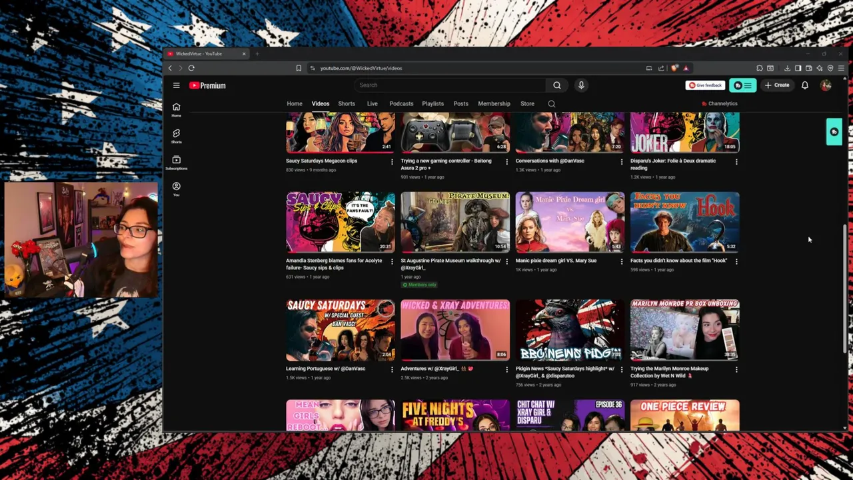Click the search magnifier button
The height and width of the screenshot is (480, 853).
tap(557, 85)
